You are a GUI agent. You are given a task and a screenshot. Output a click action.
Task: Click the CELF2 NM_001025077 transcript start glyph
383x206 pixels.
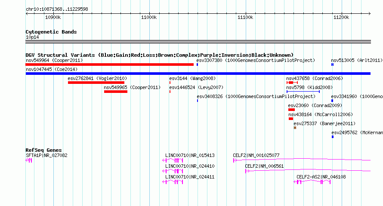235,160
